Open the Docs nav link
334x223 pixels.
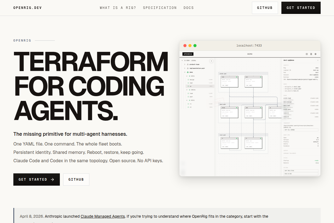click(189, 8)
